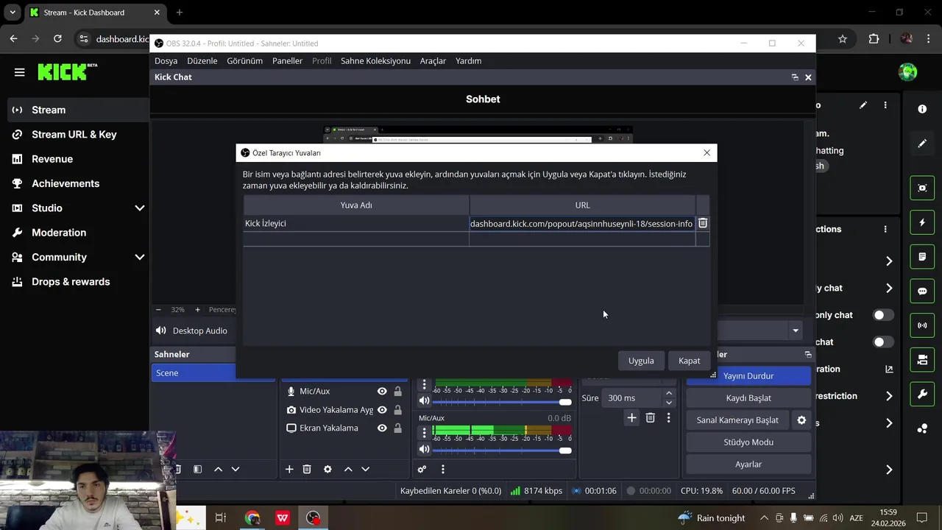This screenshot has width=942, height=530.
Task: Open the Düzenle menu
Action: pyautogui.click(x=202, y=61)
